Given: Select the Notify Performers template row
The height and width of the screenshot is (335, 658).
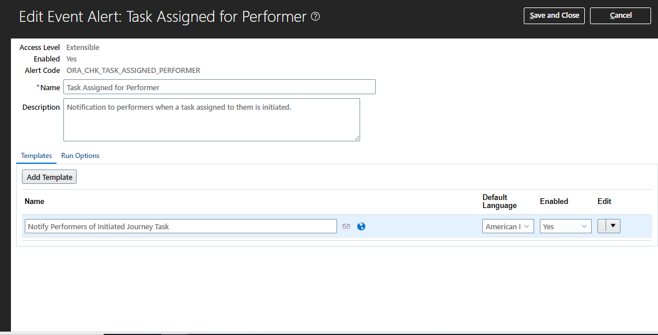Looking at the screenshot, I should (415, 226).
